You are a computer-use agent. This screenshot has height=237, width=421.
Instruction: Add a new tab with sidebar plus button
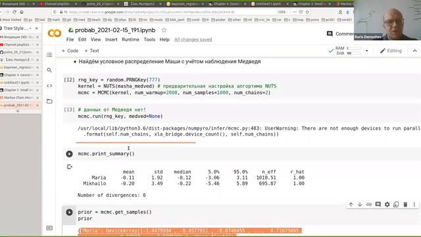click(x=18, y=111)
